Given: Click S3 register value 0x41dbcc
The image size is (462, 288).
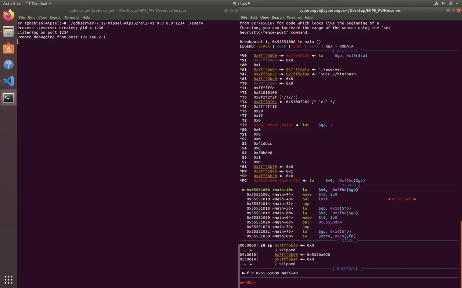Looking at the screenshot, I should (263, 144).
